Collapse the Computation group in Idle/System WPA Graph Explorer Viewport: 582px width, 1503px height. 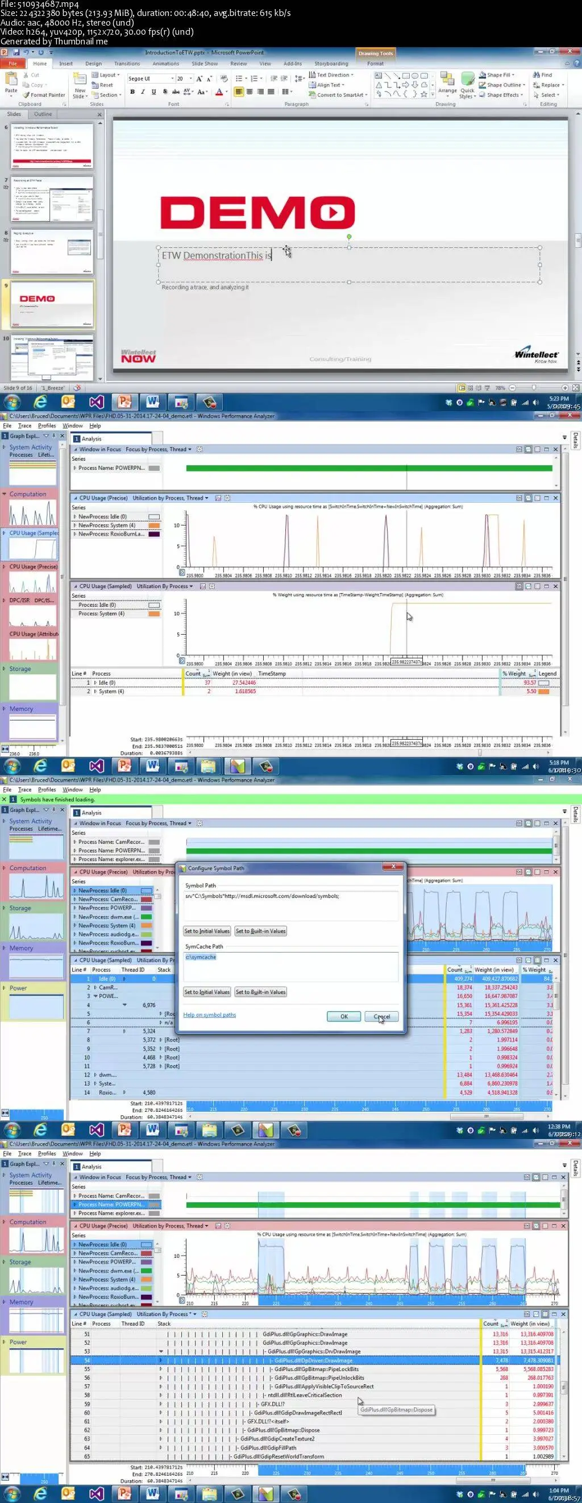pos(5,494)
